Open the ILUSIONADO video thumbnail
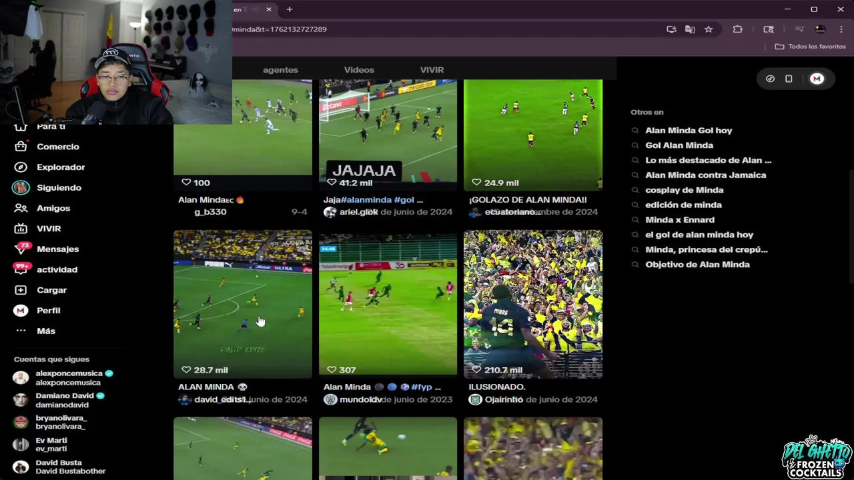The image size is (854, 480). tap(533, 304)
